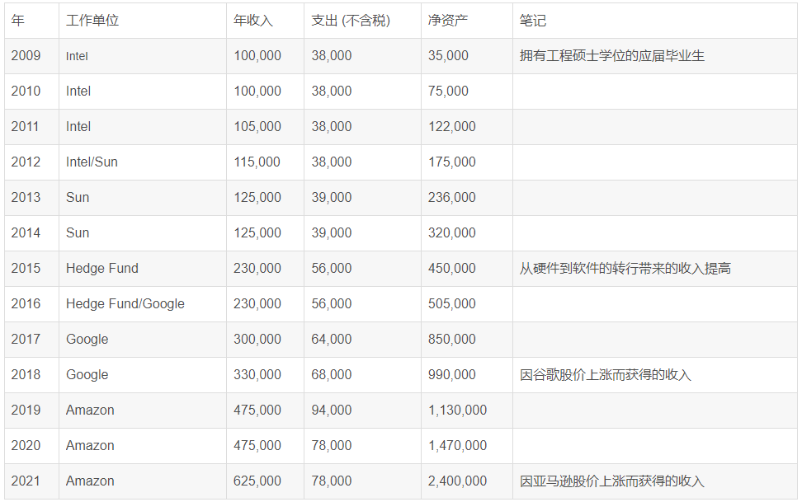This screenshot has height=502, width=802.
Task: Click Amazon in the 2019 row
Action: pos(90,410)
